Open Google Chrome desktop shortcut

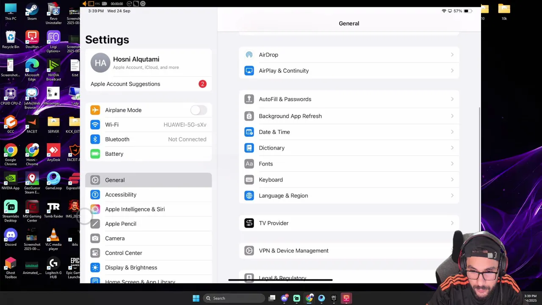[11, 155]
